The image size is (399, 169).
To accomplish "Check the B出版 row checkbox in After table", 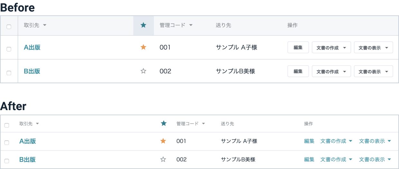I will pos(7,161).
